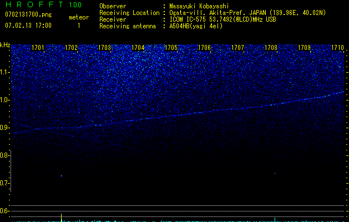Click the 1705 time marker
Image resolution: width=349 pixels, height=222 pixels.
(x=171, y=48)
